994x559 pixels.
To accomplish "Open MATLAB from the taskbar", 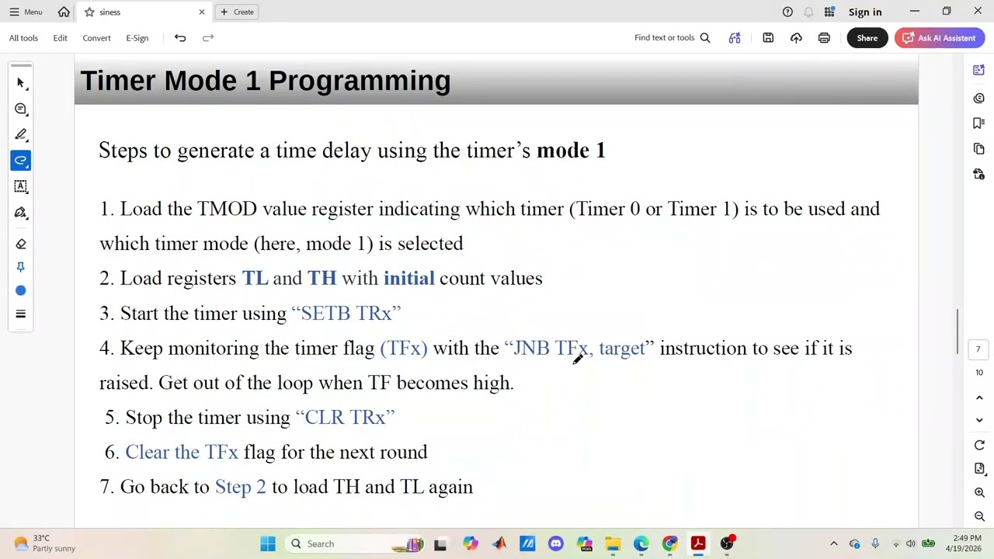I will pyautogui.click(x=499, y=543).
